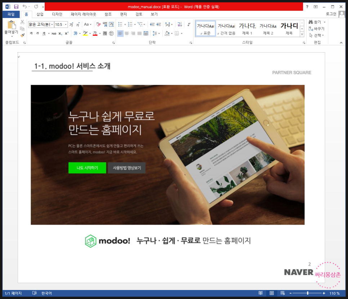Open Font dialog launcher
348x299 pixels.
113,43
